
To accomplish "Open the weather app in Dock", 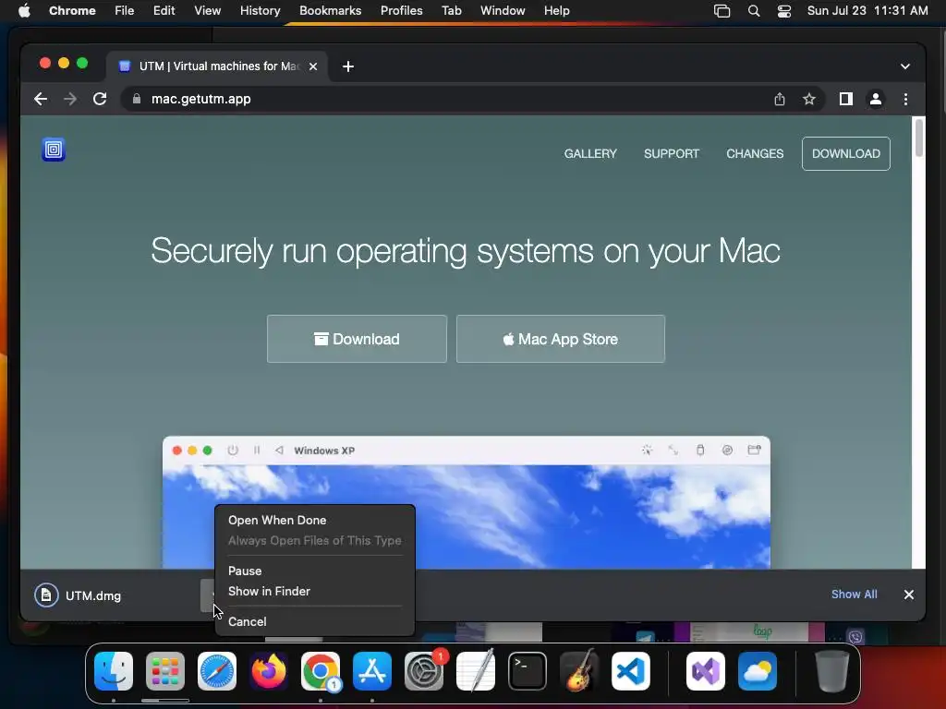I will (758, 671).
